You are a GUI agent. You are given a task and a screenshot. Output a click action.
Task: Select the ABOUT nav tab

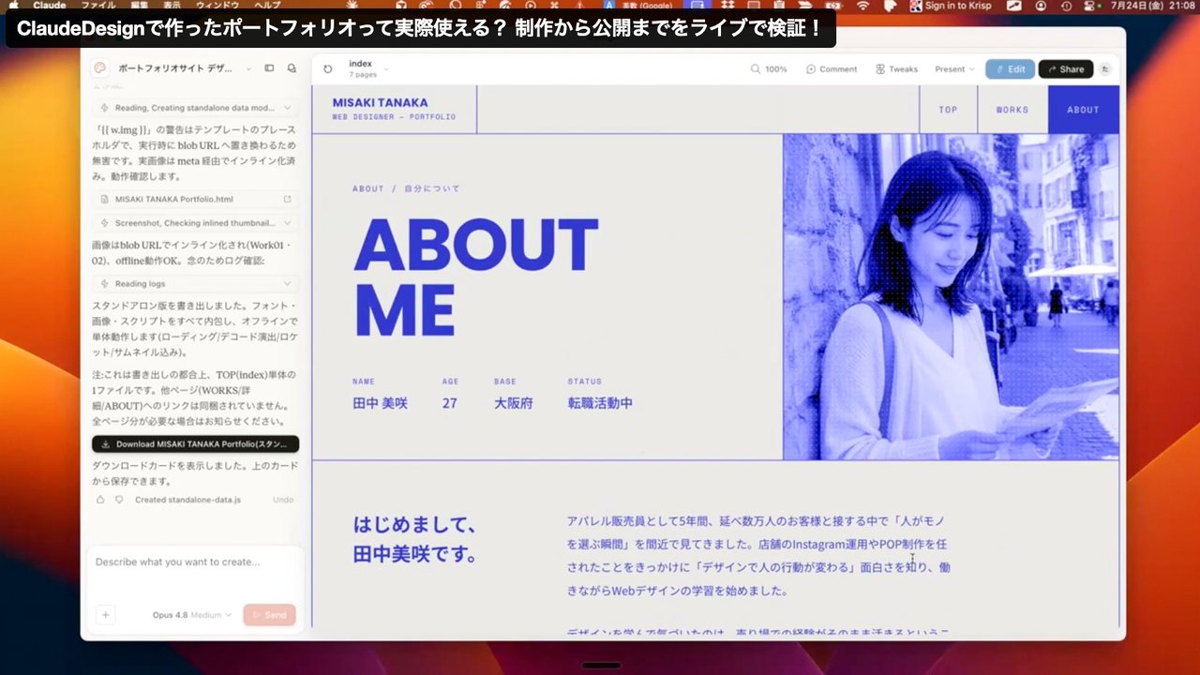pyautogui.click(x=1083, y=110)
